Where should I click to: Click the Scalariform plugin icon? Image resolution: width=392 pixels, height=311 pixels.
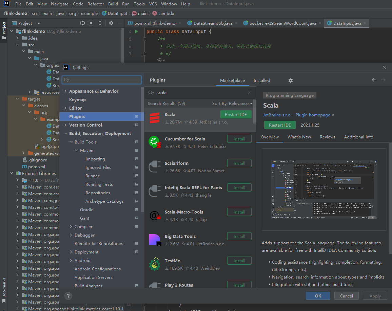[x=155, y=166]
